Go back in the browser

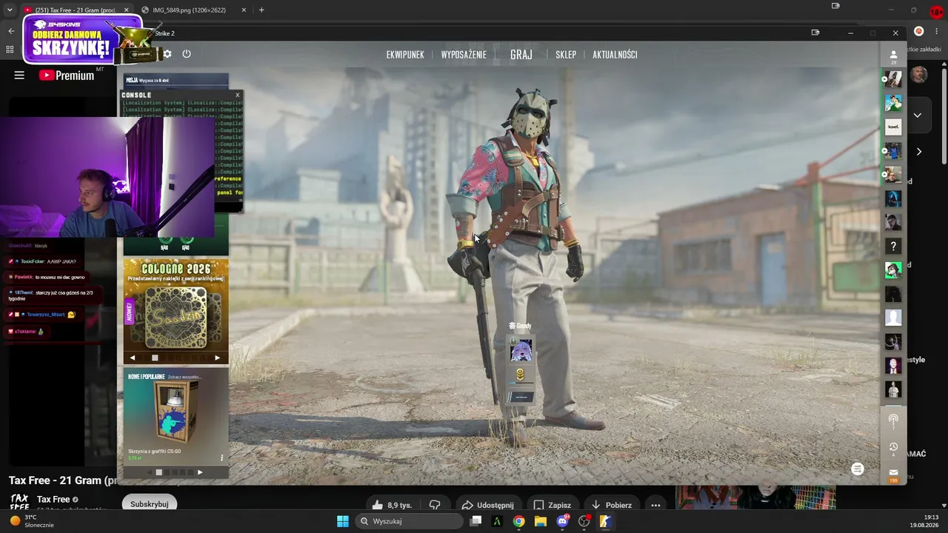(x=11, y=31)
